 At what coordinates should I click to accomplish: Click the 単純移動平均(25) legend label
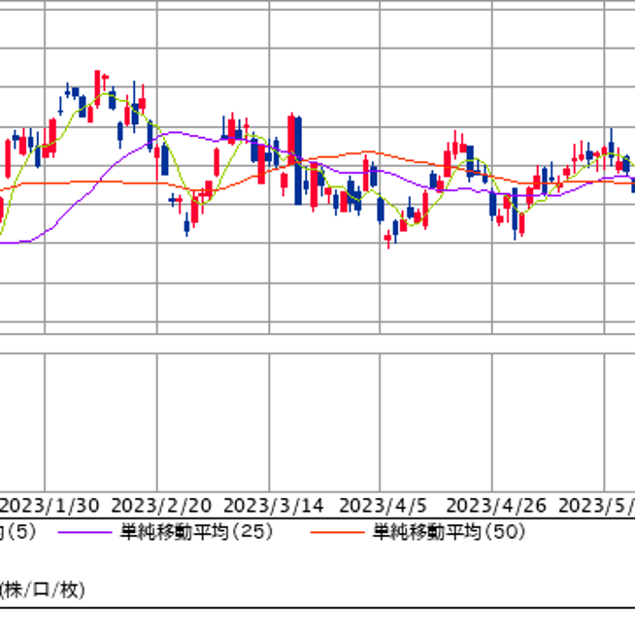pyautogui.click(x=196, y=532)
